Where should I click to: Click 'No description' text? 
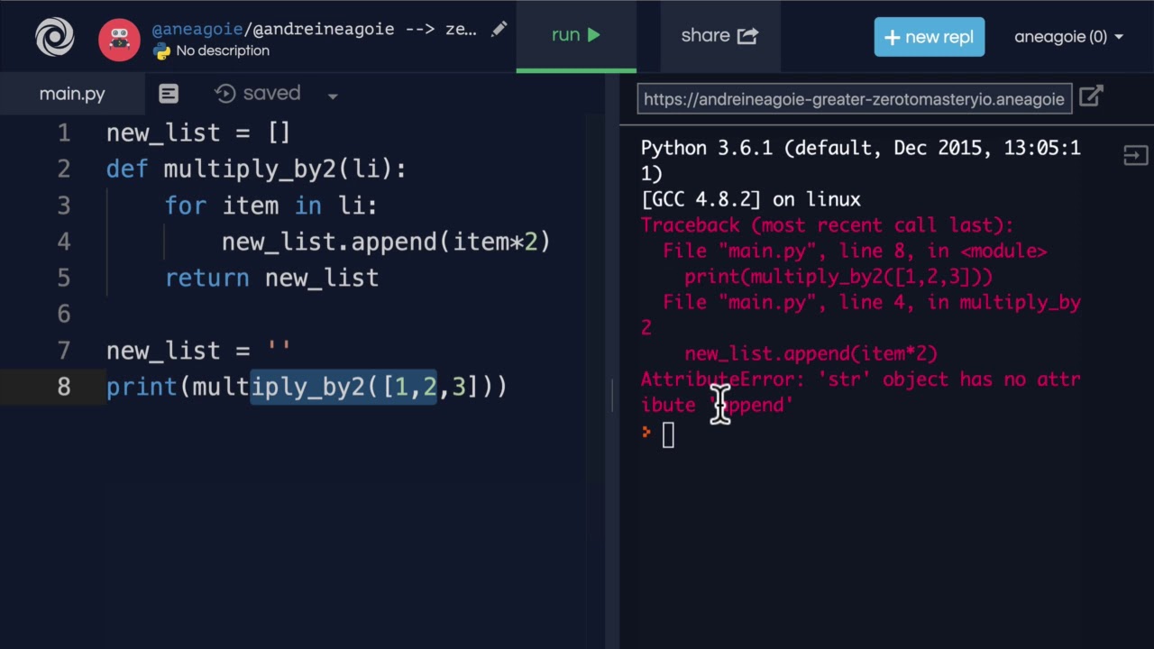(223, 51)
